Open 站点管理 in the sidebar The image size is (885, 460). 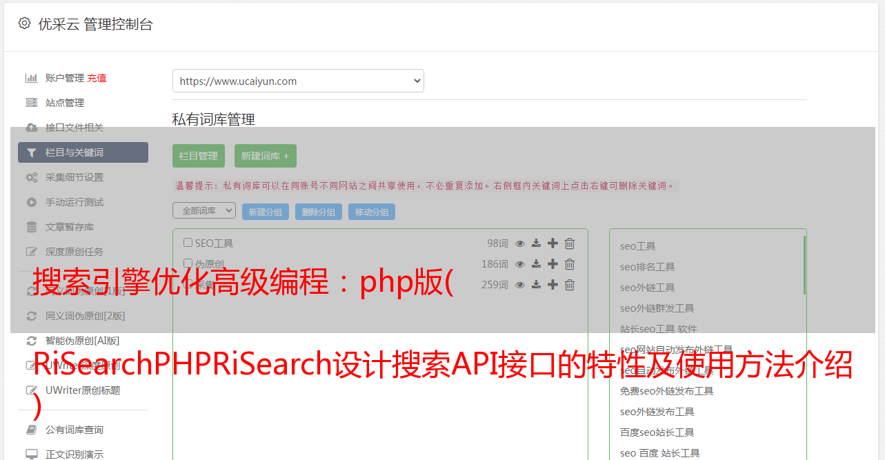pyautogui.click(x=65, y=103)
